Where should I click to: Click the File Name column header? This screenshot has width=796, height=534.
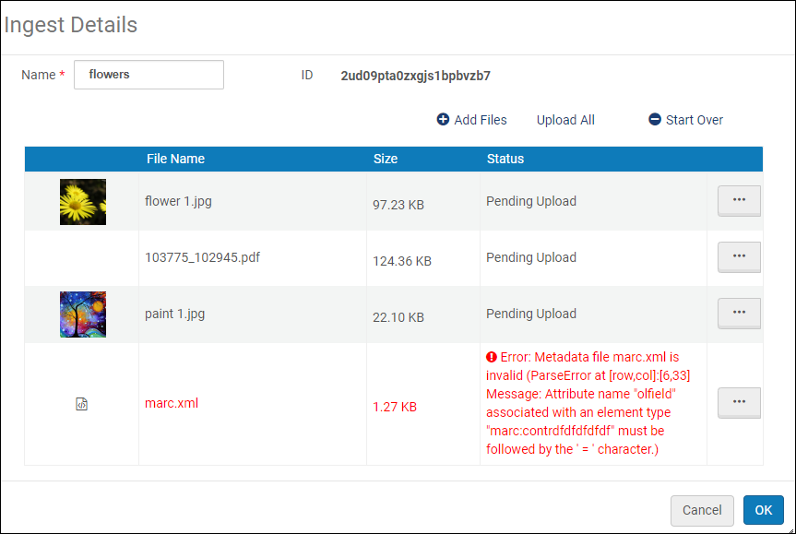coord(175,159)
